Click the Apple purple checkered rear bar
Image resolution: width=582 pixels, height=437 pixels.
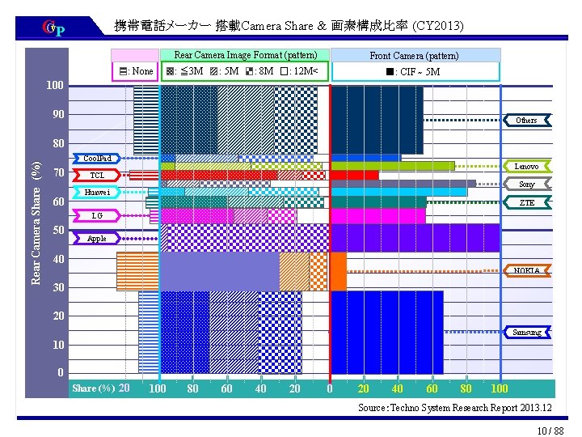click(248, 238)
